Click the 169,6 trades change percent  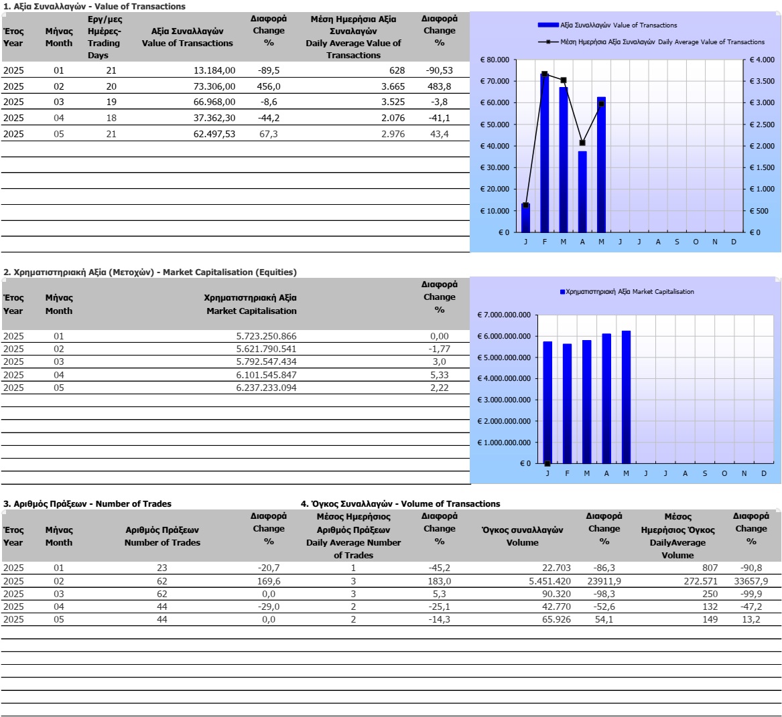pyautogui.click(x=268, y=581)
